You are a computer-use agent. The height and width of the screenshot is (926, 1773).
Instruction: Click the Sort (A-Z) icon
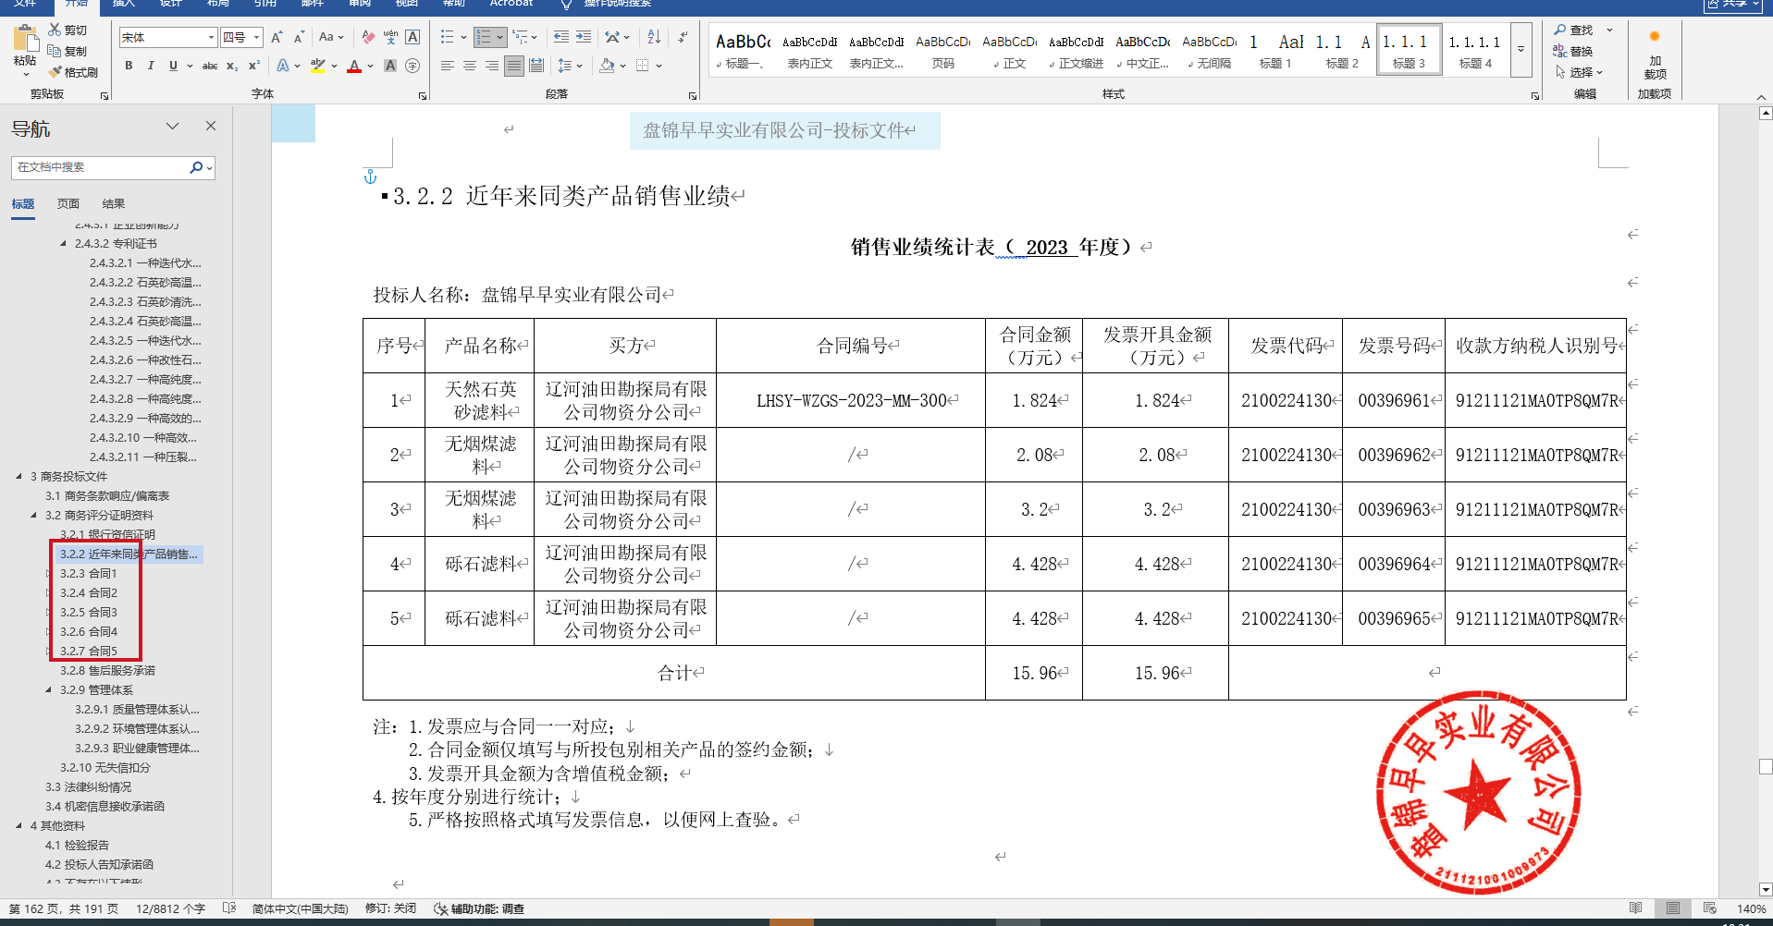click(x=654, y=37)
